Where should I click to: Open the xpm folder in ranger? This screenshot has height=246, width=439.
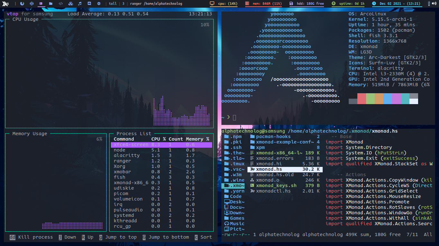click(285, 147)
